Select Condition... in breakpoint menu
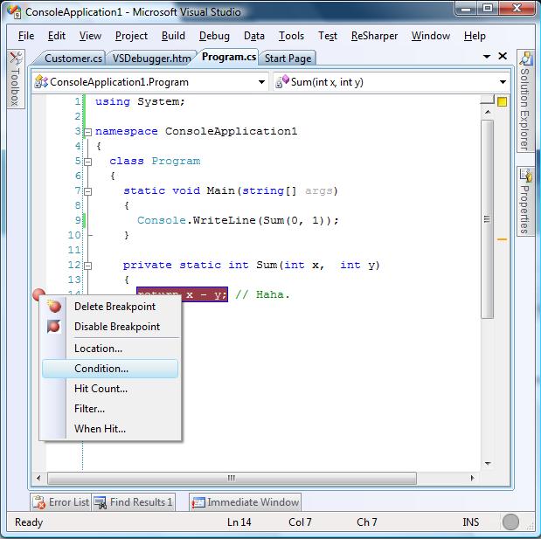 point(110,369)
